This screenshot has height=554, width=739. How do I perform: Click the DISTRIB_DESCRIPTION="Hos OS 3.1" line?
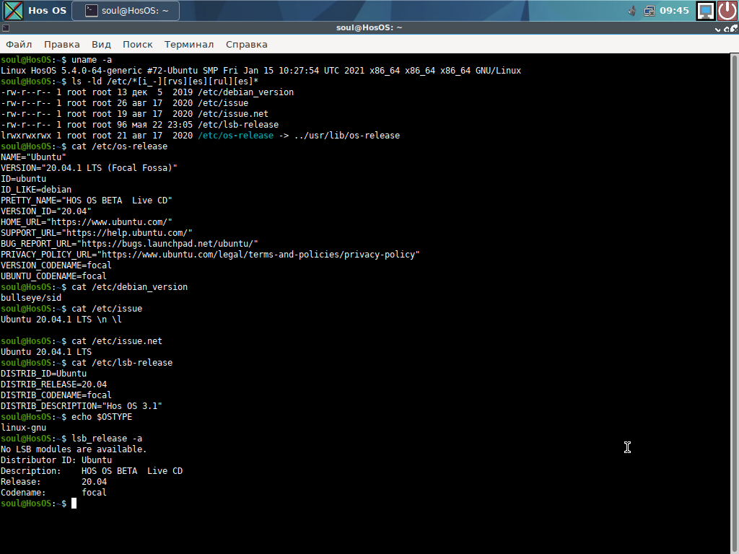81,406
